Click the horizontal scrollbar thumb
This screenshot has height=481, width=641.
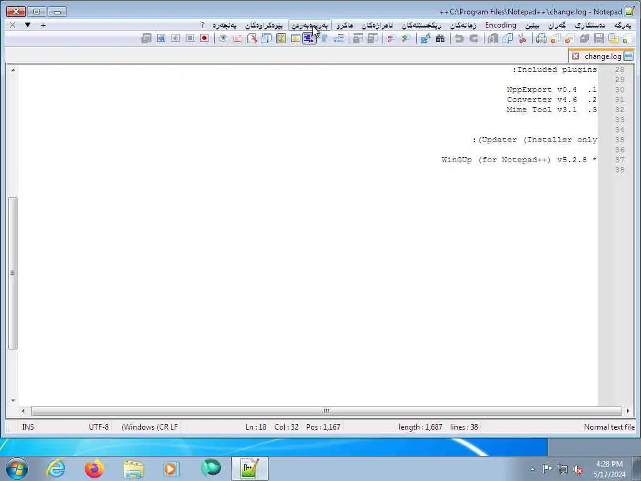click(326, 411)
